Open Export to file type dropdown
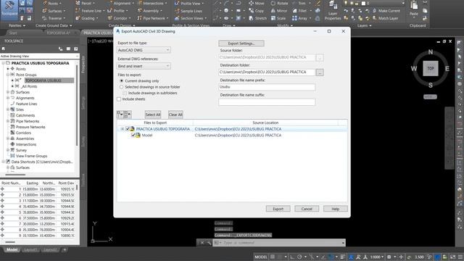 coord(144,50)
